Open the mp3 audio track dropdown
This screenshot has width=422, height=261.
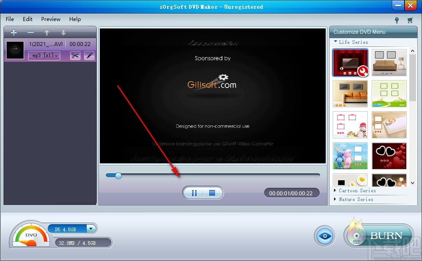(x=56, y=56)
